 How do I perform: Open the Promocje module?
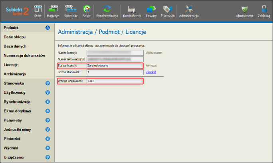click(168, 10)
